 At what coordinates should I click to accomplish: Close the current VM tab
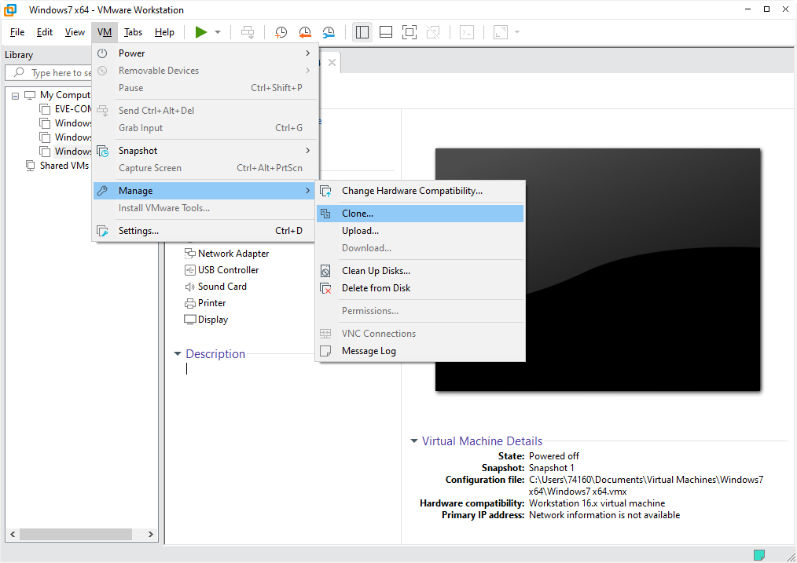pos(332,63)
